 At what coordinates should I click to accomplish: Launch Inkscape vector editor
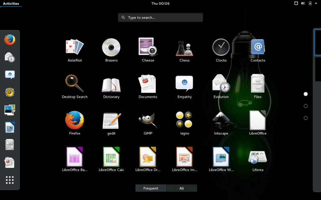[221, 120]
